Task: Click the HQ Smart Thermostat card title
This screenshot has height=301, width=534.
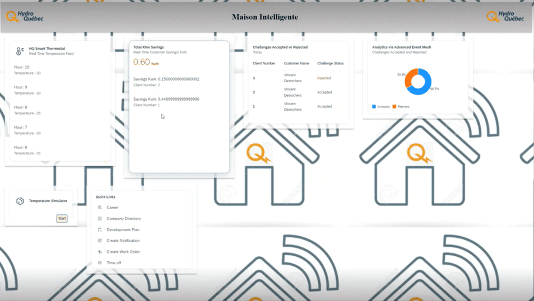Action: (47, 49)
